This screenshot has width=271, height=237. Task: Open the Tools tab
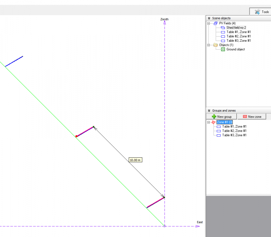(262, 12)
